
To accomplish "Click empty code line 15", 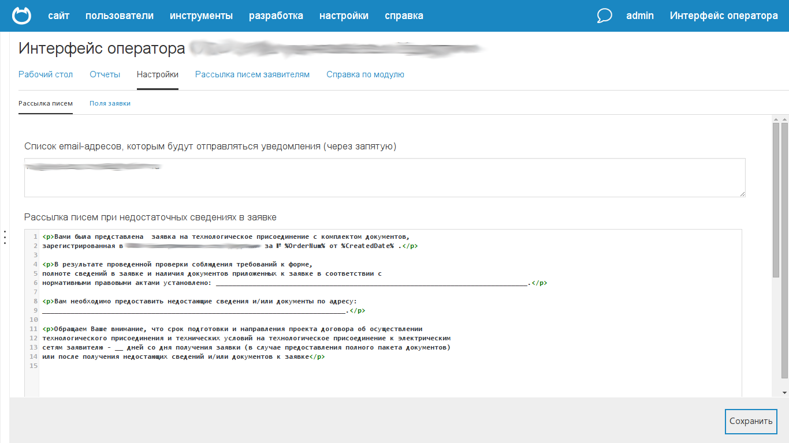I will 390,366.
